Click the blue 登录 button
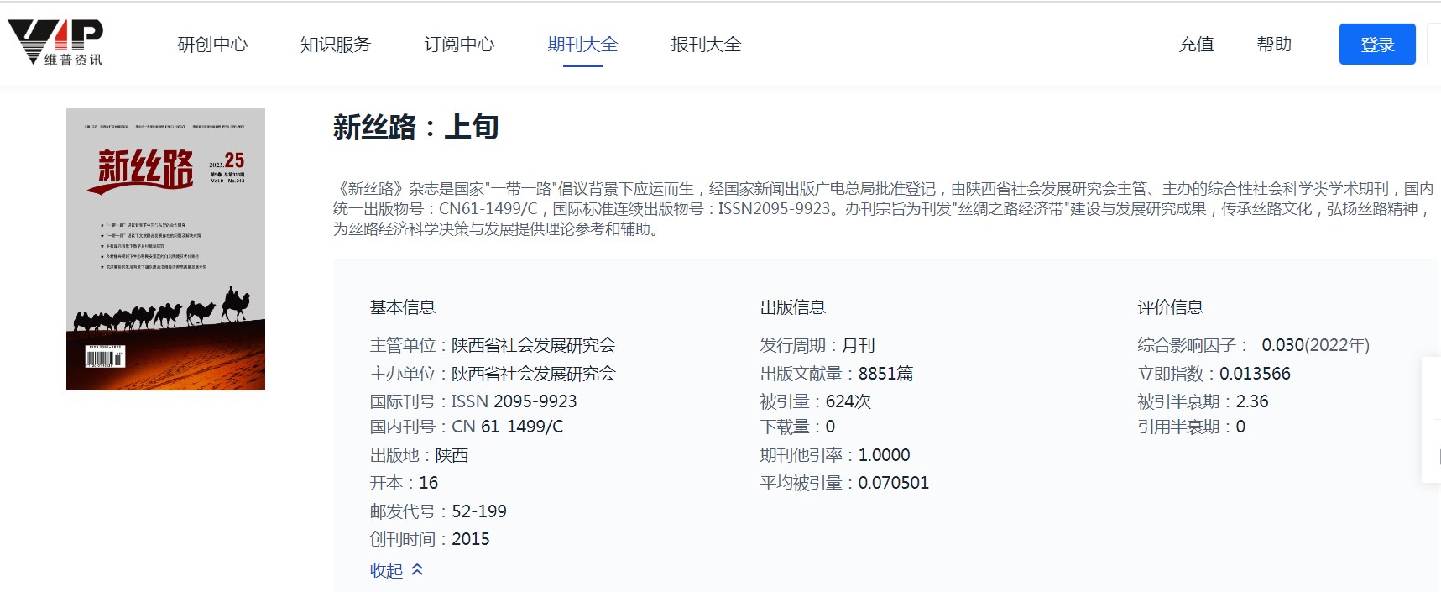 coord(1377,45)
